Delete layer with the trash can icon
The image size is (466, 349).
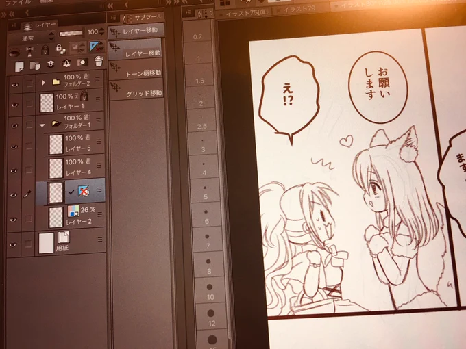click(99, 62)
